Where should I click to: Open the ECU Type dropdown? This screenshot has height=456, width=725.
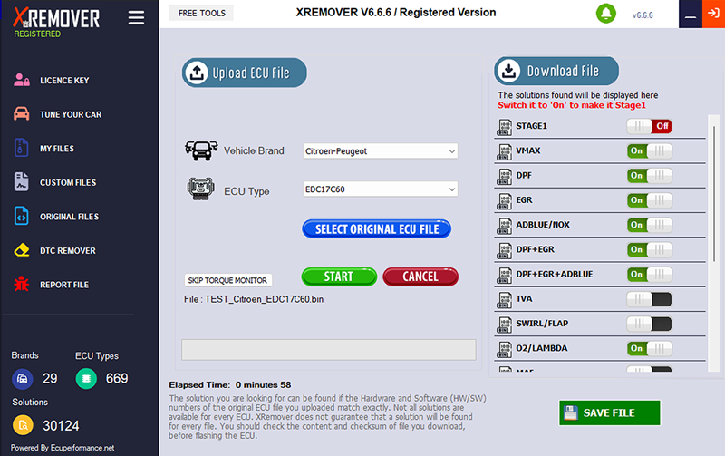click(x=380, y=189)
